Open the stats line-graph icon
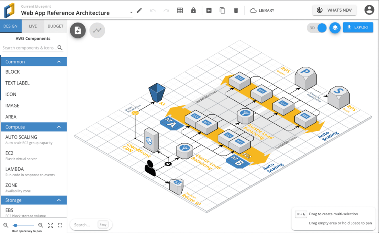 coord(97,30)
